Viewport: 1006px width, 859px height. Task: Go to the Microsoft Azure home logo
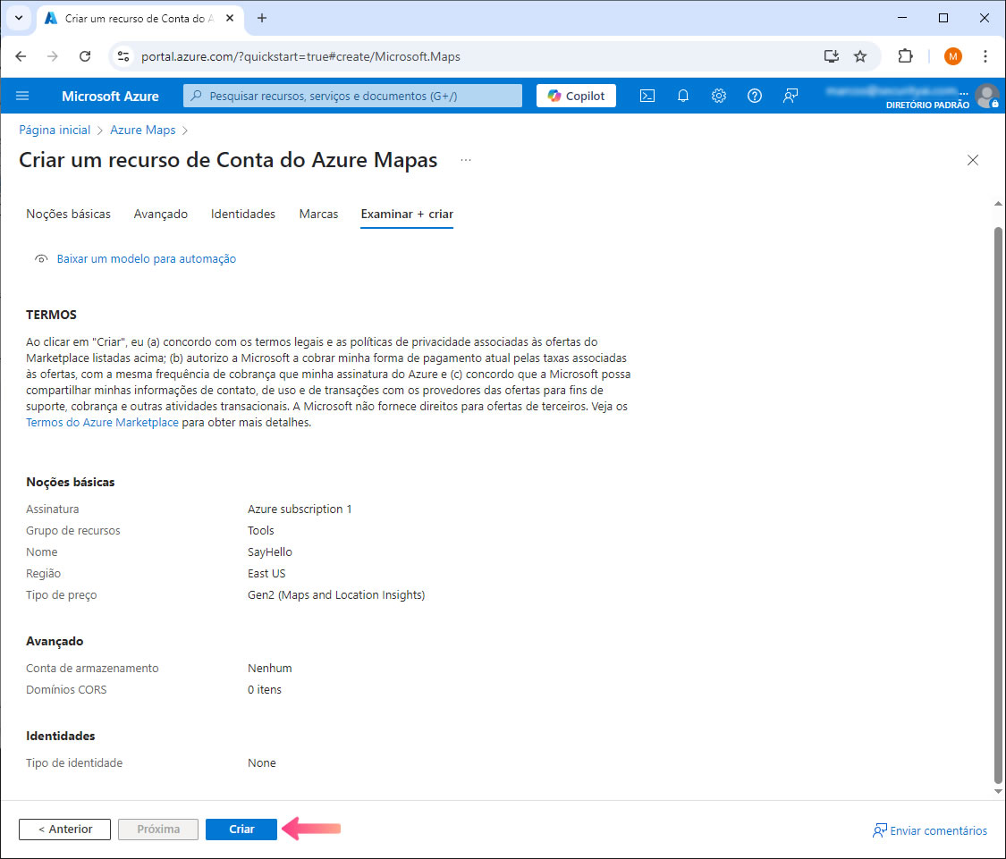pyautogui.click(x=110, y=97)
